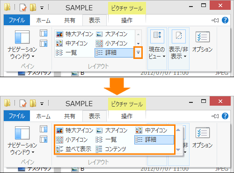This screenshot has width=234, height=173.
Task: Click ribbon pin icon in lower window
Action: 215,116
